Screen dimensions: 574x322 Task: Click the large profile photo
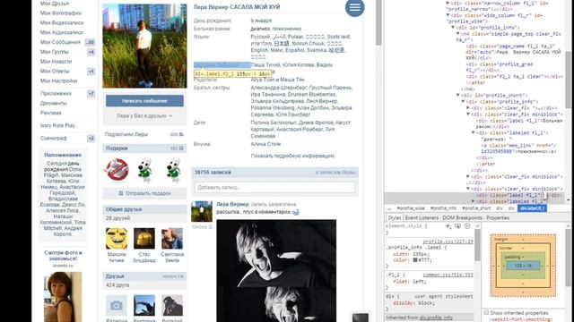pos(144,46)
